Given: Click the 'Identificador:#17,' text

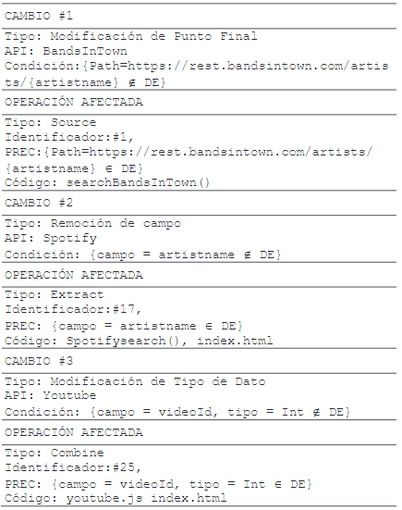Looking at the screenshot, I should (x=73, y=309).
